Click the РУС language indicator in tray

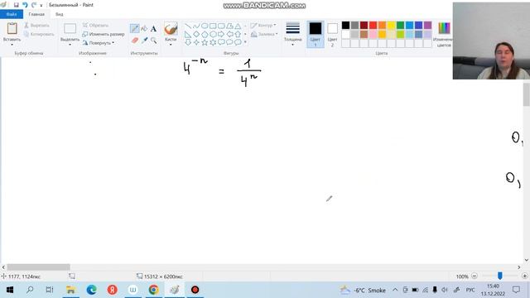470,290
